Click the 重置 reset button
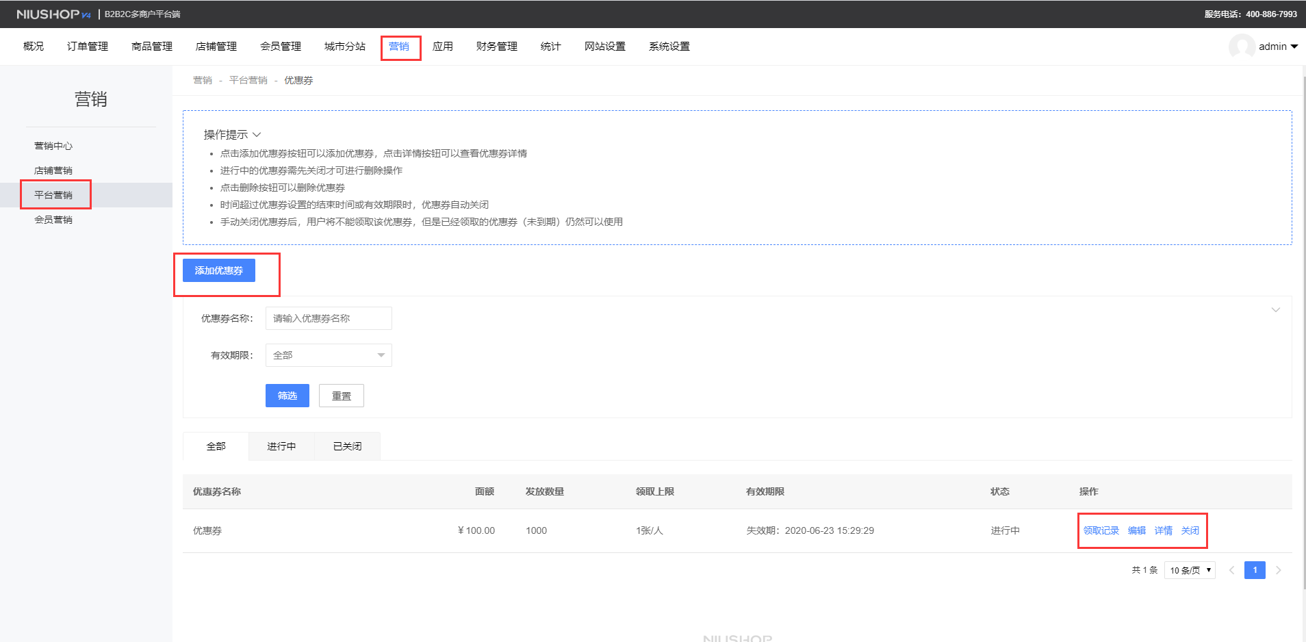Screen dimensions: 1306x642 (x=342, y=396)
